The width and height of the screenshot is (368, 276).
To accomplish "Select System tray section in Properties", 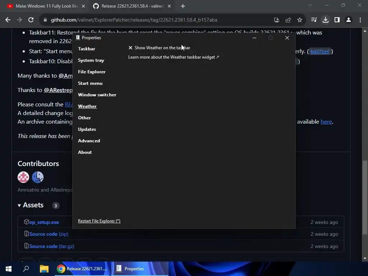I will pos(91,60).
